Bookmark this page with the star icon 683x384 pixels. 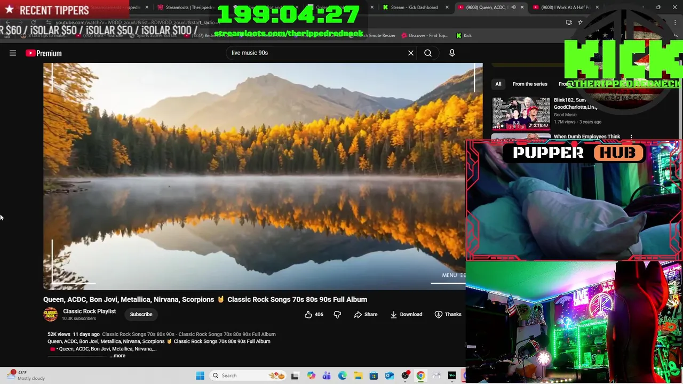(580, 22)
